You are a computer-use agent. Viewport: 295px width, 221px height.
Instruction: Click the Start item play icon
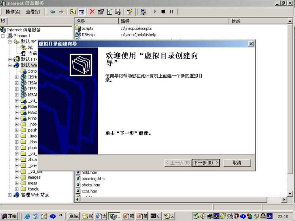(x=155, y=12)
